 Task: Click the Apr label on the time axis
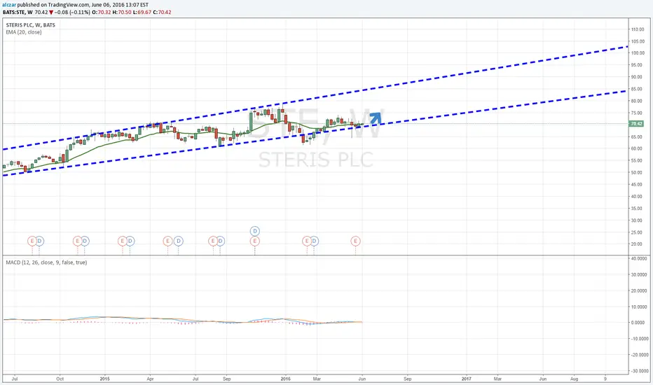(151, 379)
